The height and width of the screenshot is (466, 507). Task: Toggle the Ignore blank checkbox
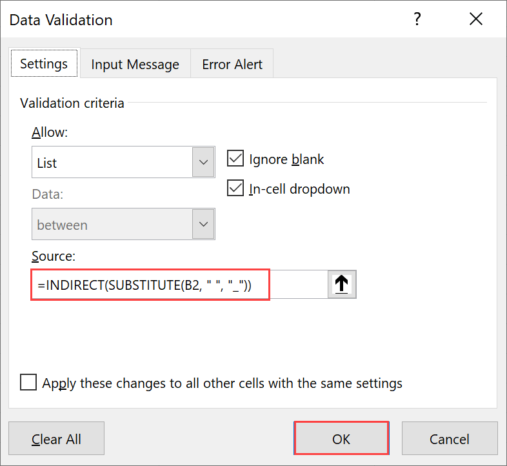tap(235, 159)
